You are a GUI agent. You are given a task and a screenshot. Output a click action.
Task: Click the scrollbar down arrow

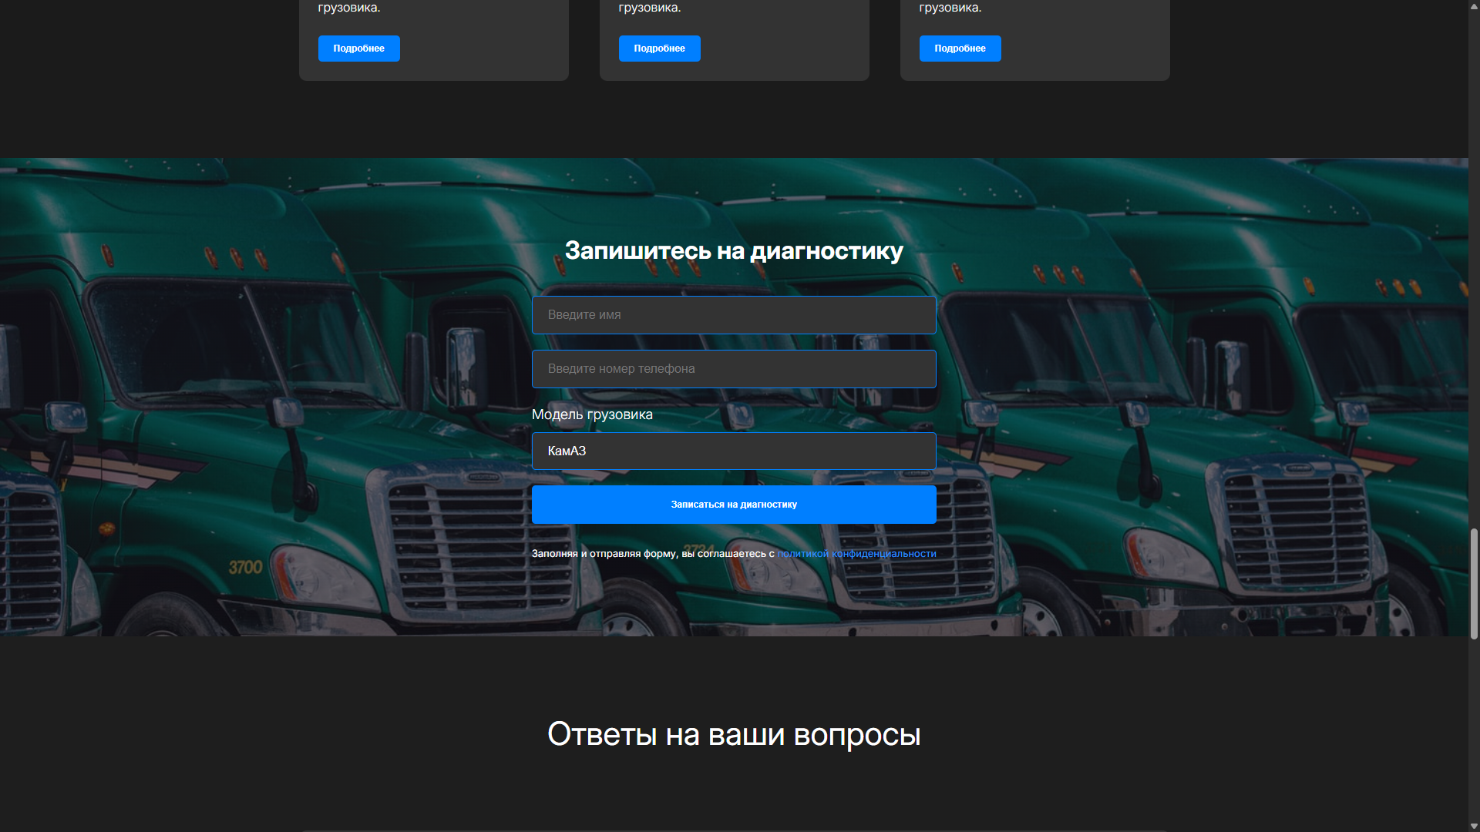[x=1474, y=826]
